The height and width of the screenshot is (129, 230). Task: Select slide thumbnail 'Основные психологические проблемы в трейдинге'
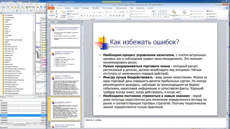[65, 60]
